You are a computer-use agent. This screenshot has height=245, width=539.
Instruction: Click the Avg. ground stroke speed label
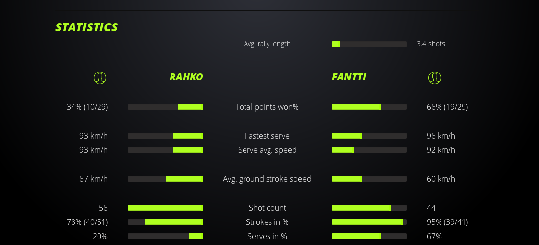click(x=267, y=179)
